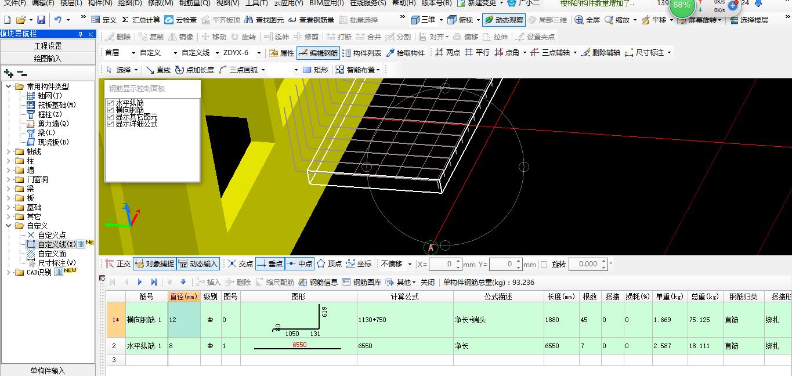Viewport: 792px width, 376px height.
Task: Enable the 旋转 rotate checkbox
Action: tap(544, 264)
